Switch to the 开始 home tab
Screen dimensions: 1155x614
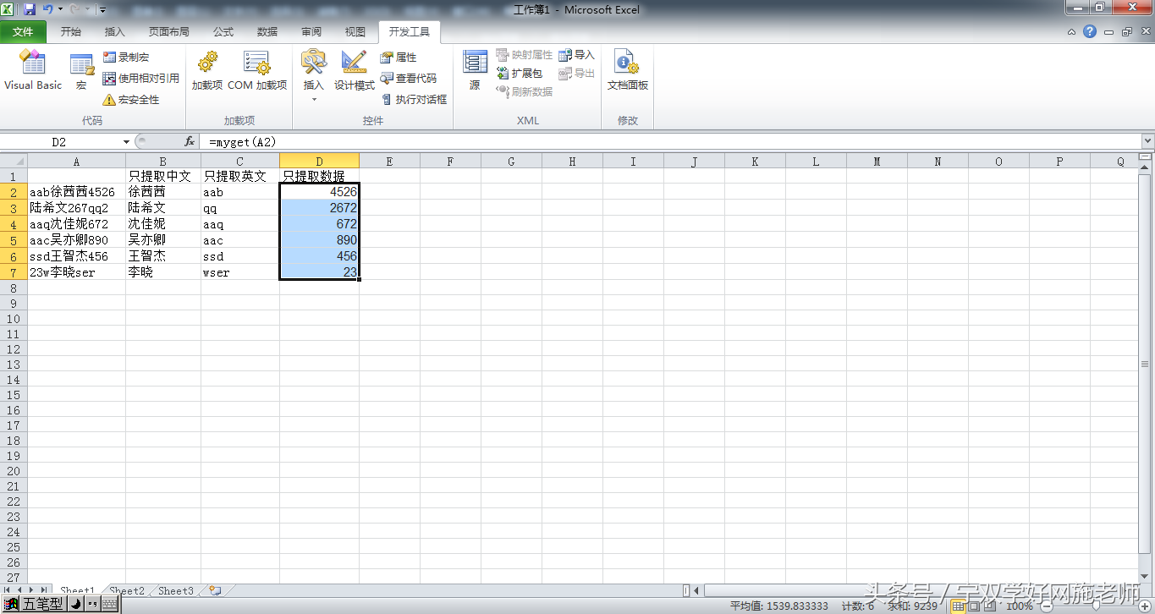click(x=71, y=32)
